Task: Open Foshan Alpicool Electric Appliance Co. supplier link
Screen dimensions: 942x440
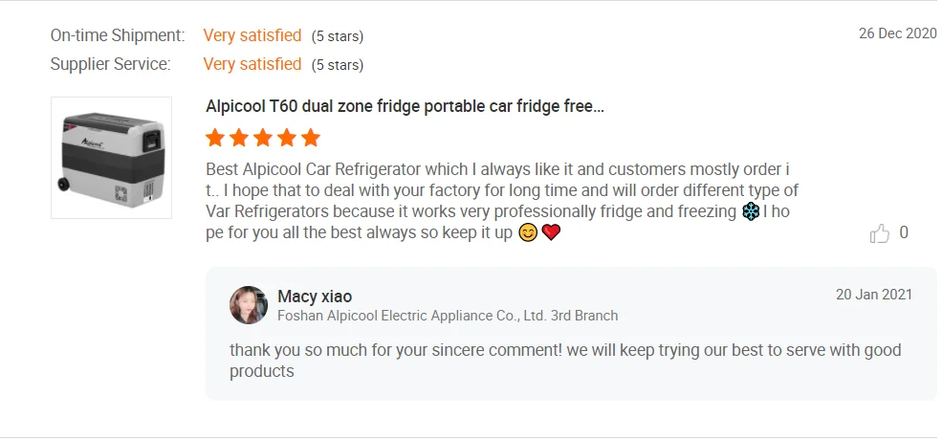Action: (x=448, y=316)
